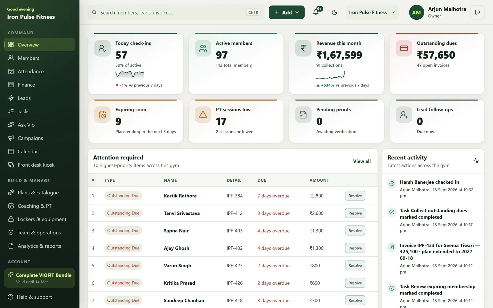
Task: Open the notifications bell
Action: tap(316, 12)
